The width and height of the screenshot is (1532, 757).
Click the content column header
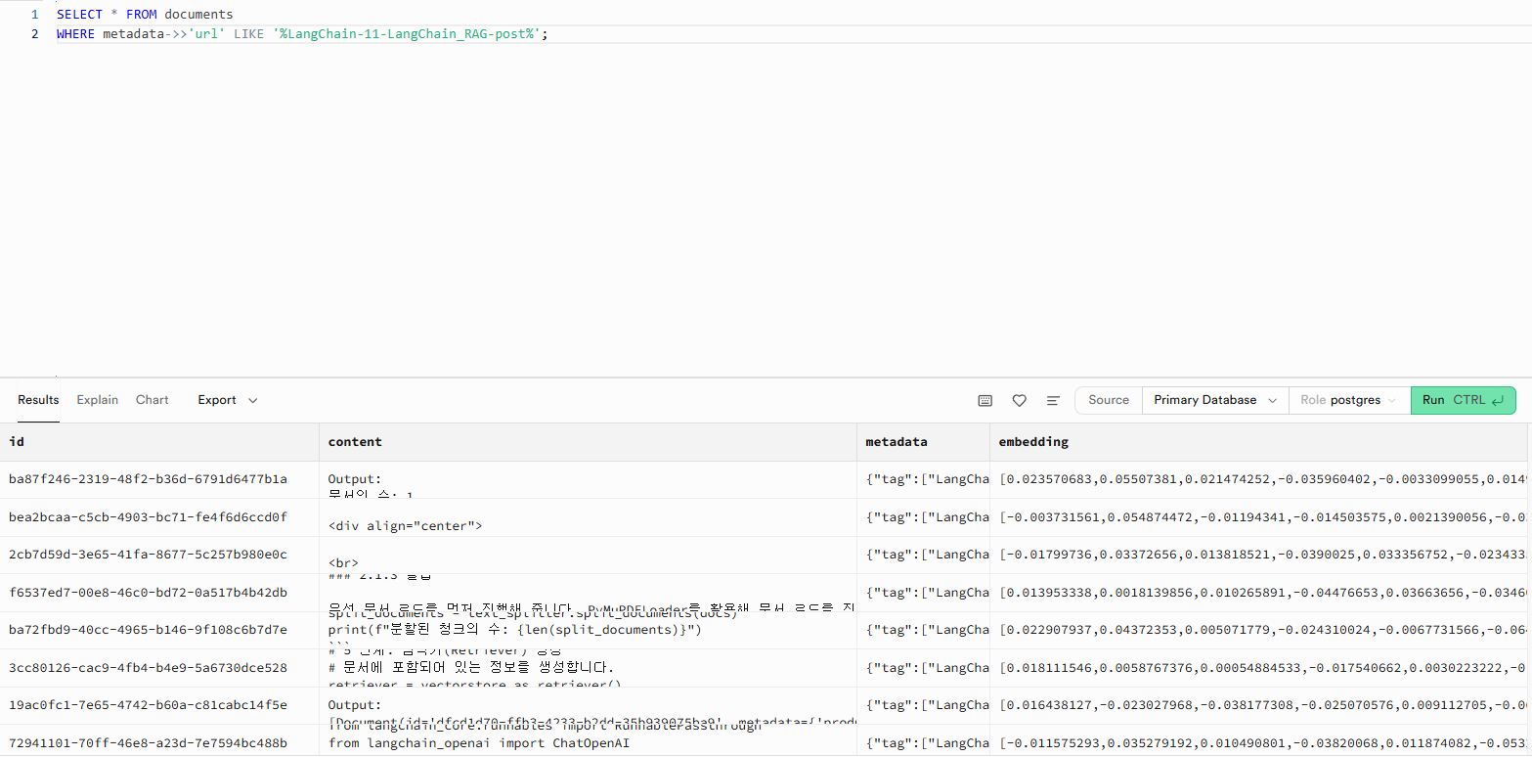(355, 442)
